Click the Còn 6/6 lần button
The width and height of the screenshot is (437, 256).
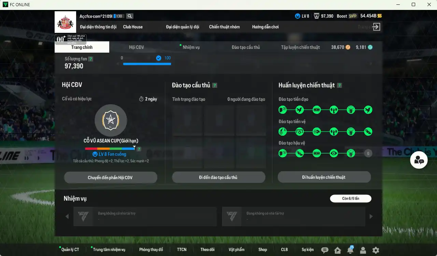pos(351,198)
